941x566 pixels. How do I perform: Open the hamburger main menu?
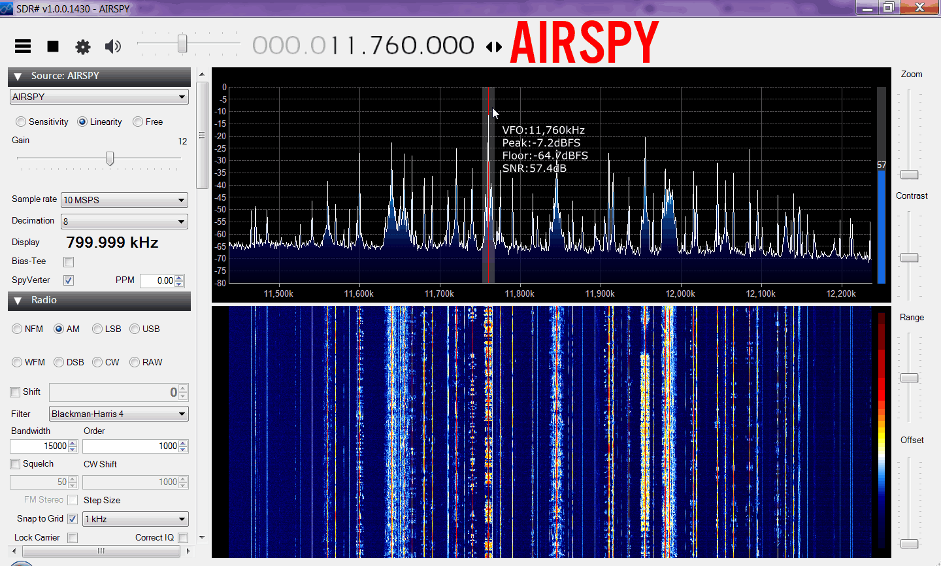pos(23,46)
